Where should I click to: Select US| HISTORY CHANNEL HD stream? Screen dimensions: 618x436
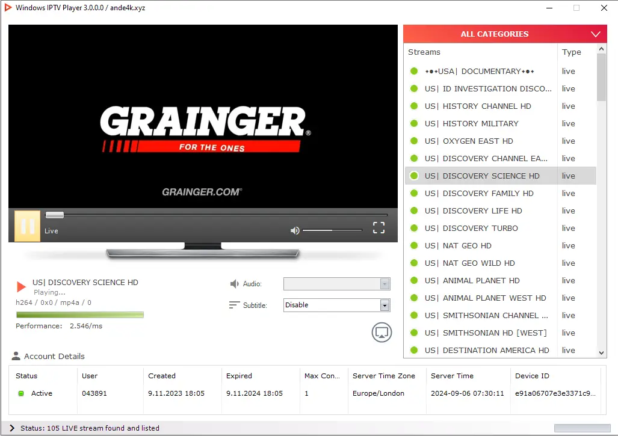pyautogui.click(x=500, y=106)
